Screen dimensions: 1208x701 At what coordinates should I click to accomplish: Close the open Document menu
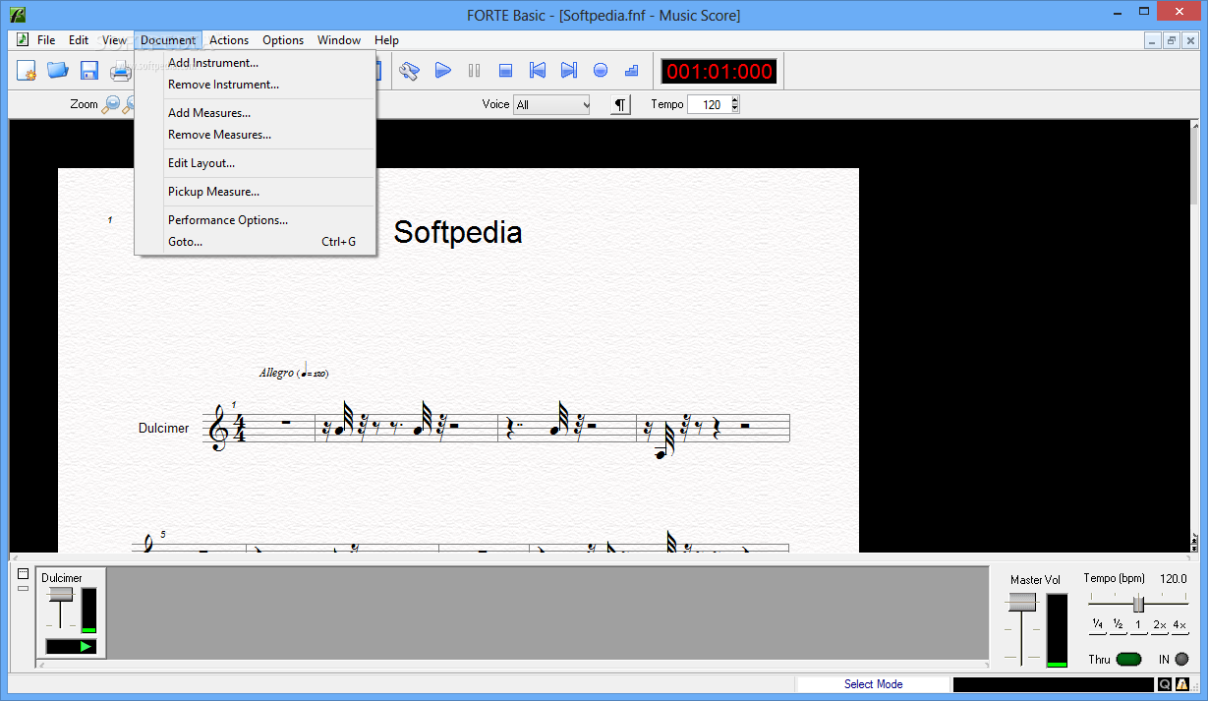pos(168,40)
